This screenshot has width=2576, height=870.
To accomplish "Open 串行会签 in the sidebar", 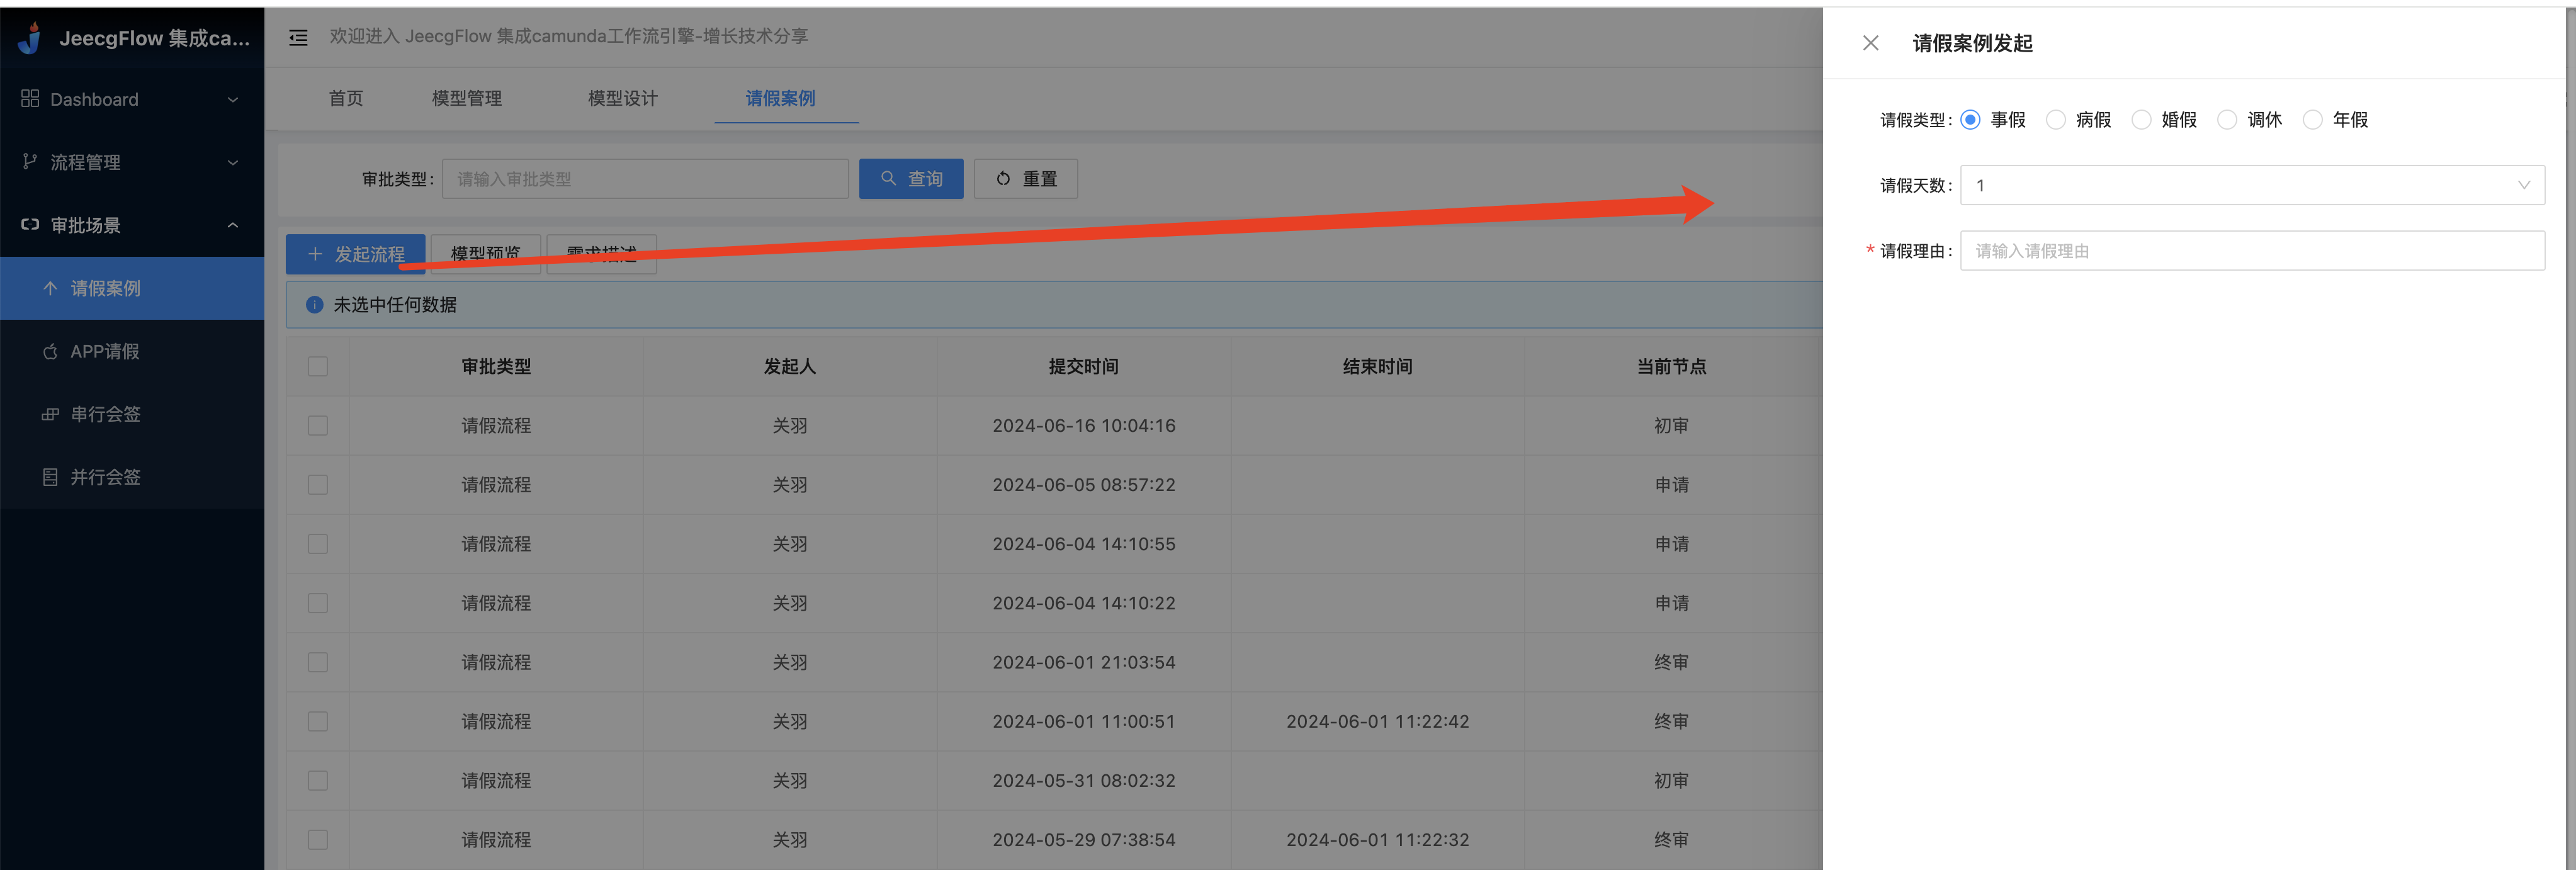I will 132,414.
